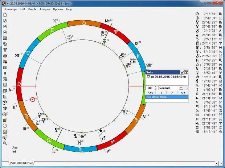Viewport: 225px width, 168px height.
Task: Click the document with minus sign icon
Action: (x=5, y=32)
